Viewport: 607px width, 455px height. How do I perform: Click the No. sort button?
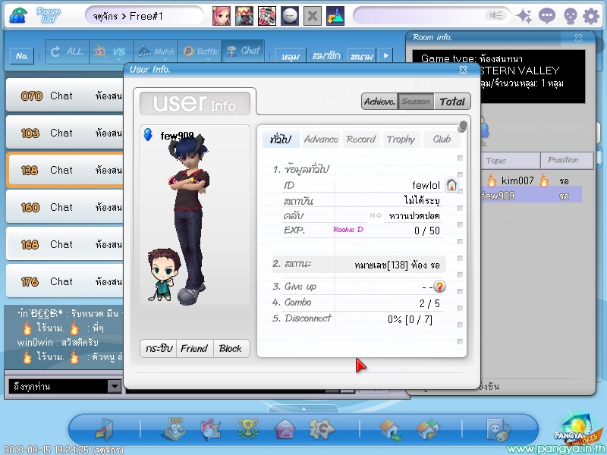22,56
